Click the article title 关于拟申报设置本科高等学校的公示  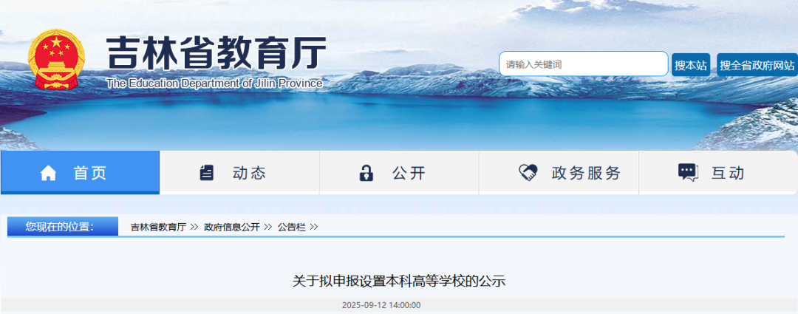click(x=399, y=281)
